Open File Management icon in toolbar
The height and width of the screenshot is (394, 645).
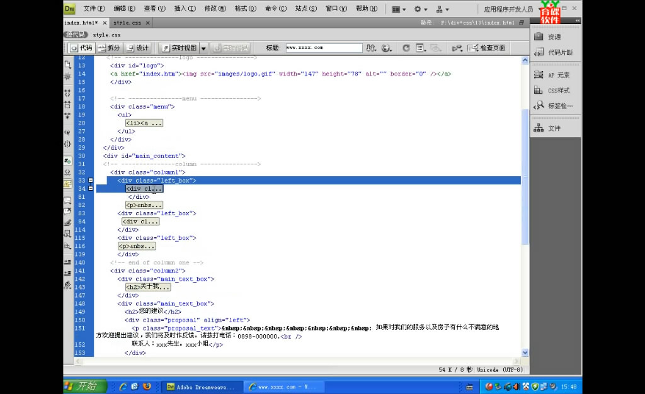click(x=371, y=48)
